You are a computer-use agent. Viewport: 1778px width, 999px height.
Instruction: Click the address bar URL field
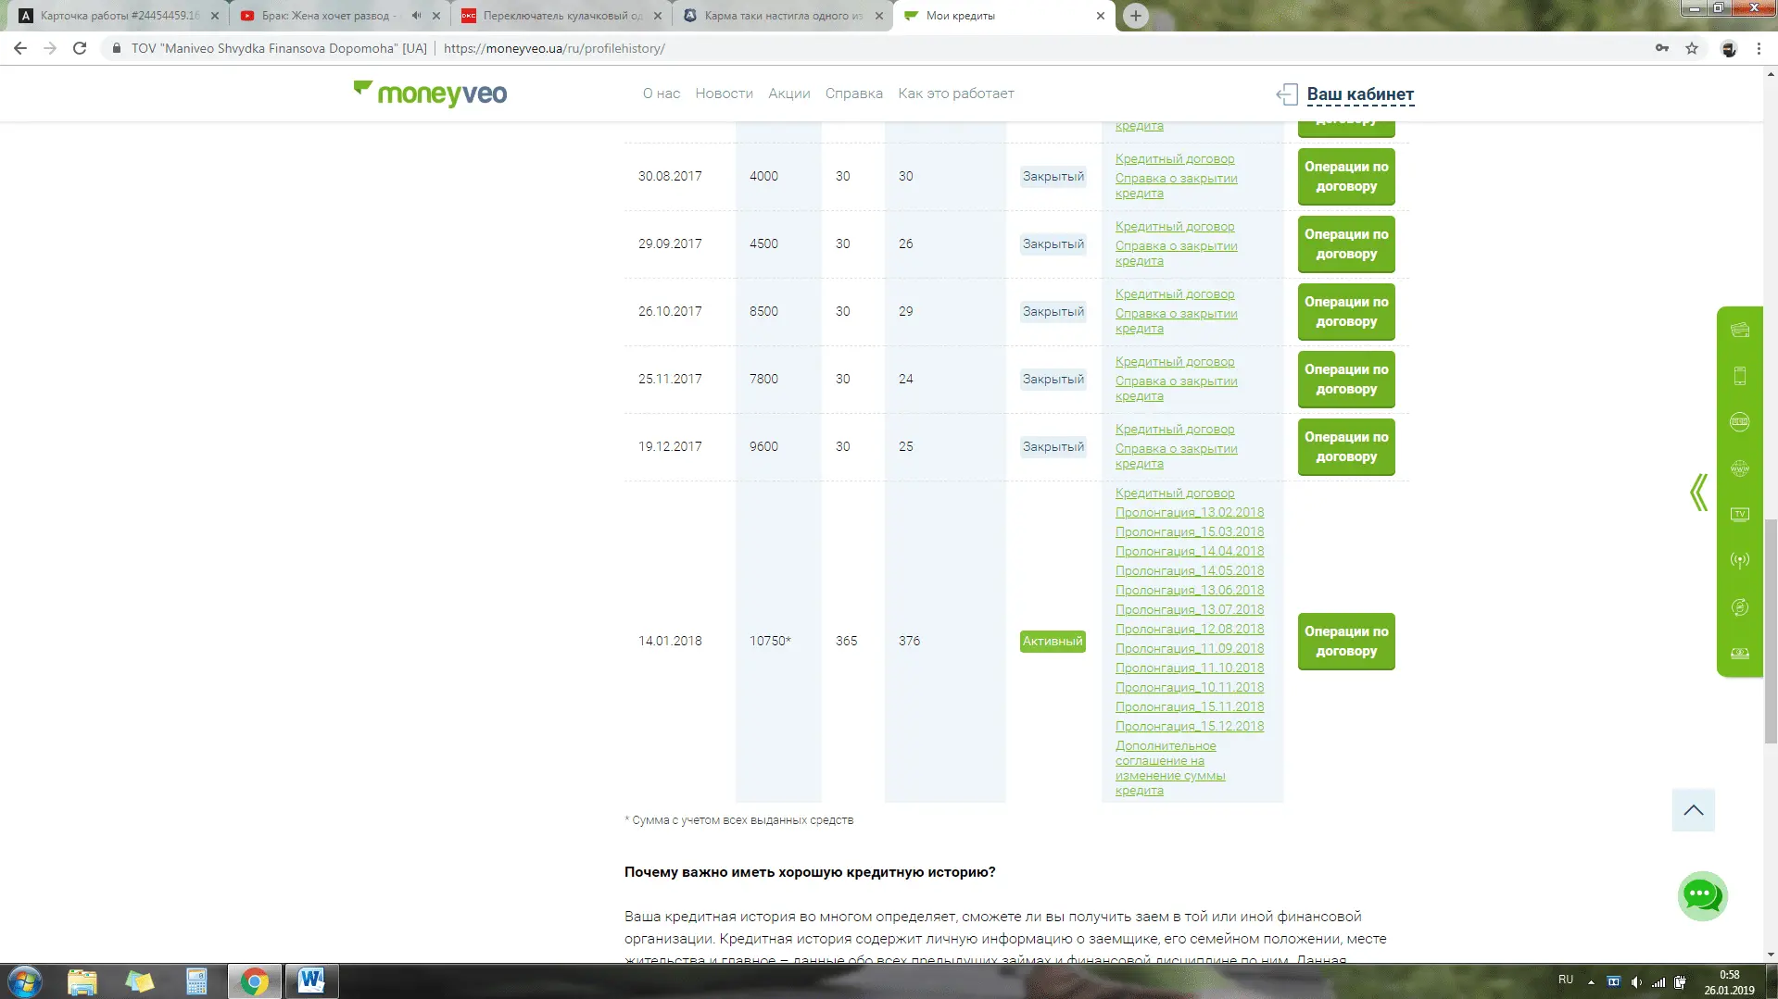coord(834,48)
